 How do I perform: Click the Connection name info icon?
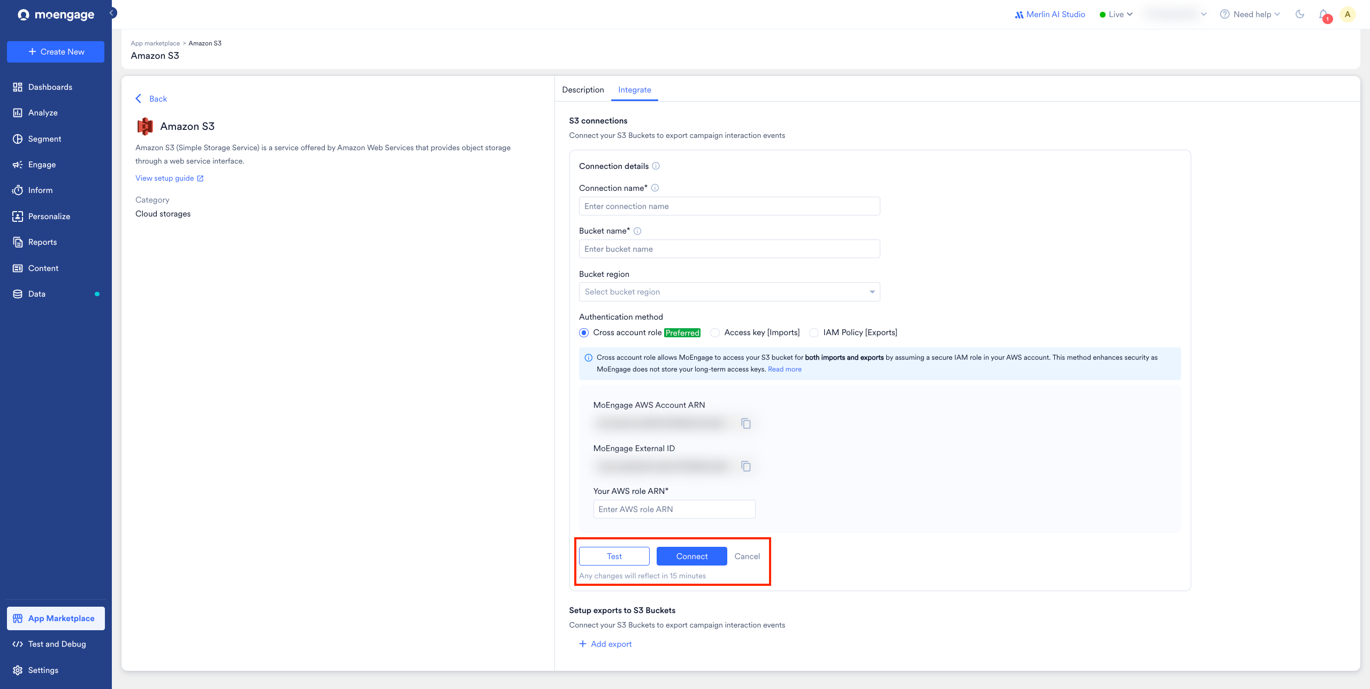click(655, 188)
